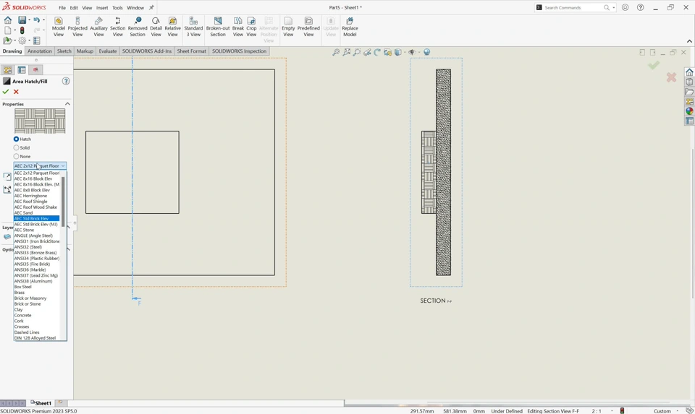Screen dimensions: 695x414
Task: Click the Search Commands field
Action: pyautogui.click(x=573, y=7)
